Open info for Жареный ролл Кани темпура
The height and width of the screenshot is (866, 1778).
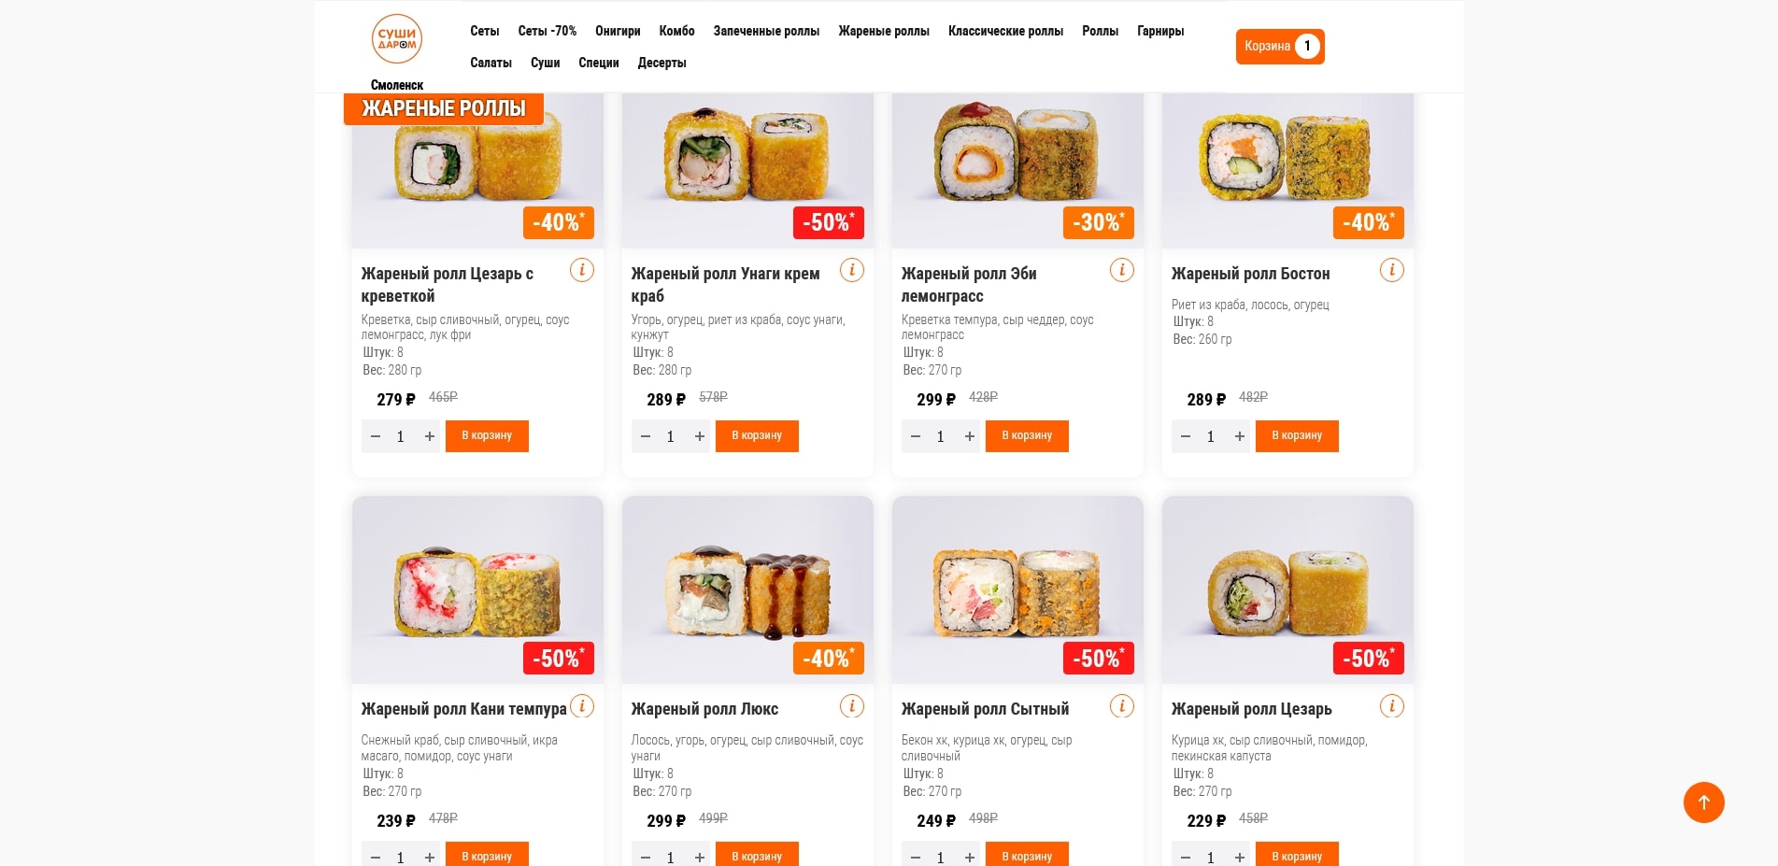pos(581,706)
